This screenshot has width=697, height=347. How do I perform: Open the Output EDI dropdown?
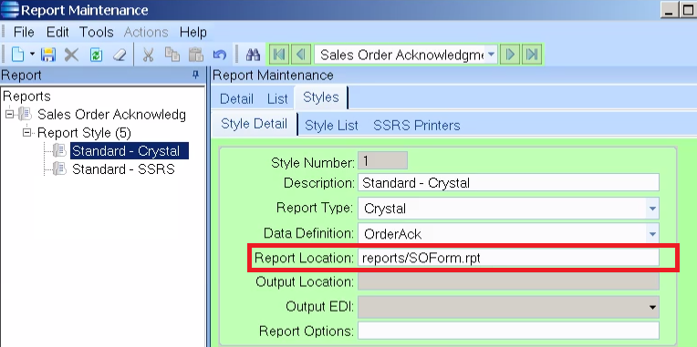[652, 307]
